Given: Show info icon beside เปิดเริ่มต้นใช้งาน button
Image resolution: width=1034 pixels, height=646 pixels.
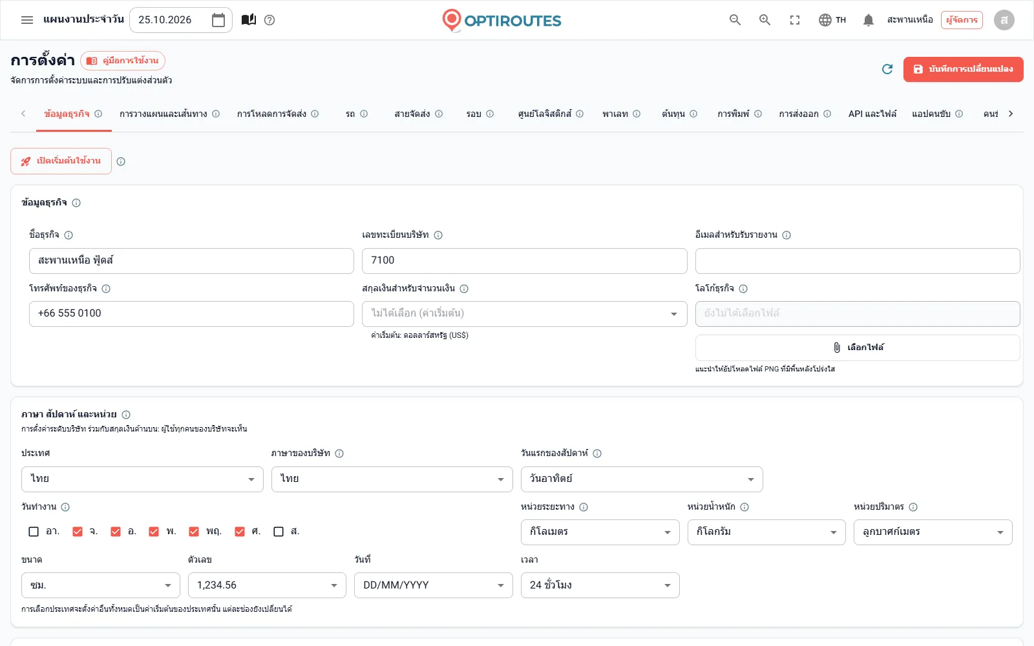Looking at the screenshot, I should pyautogui.click(x=121, y=161).
